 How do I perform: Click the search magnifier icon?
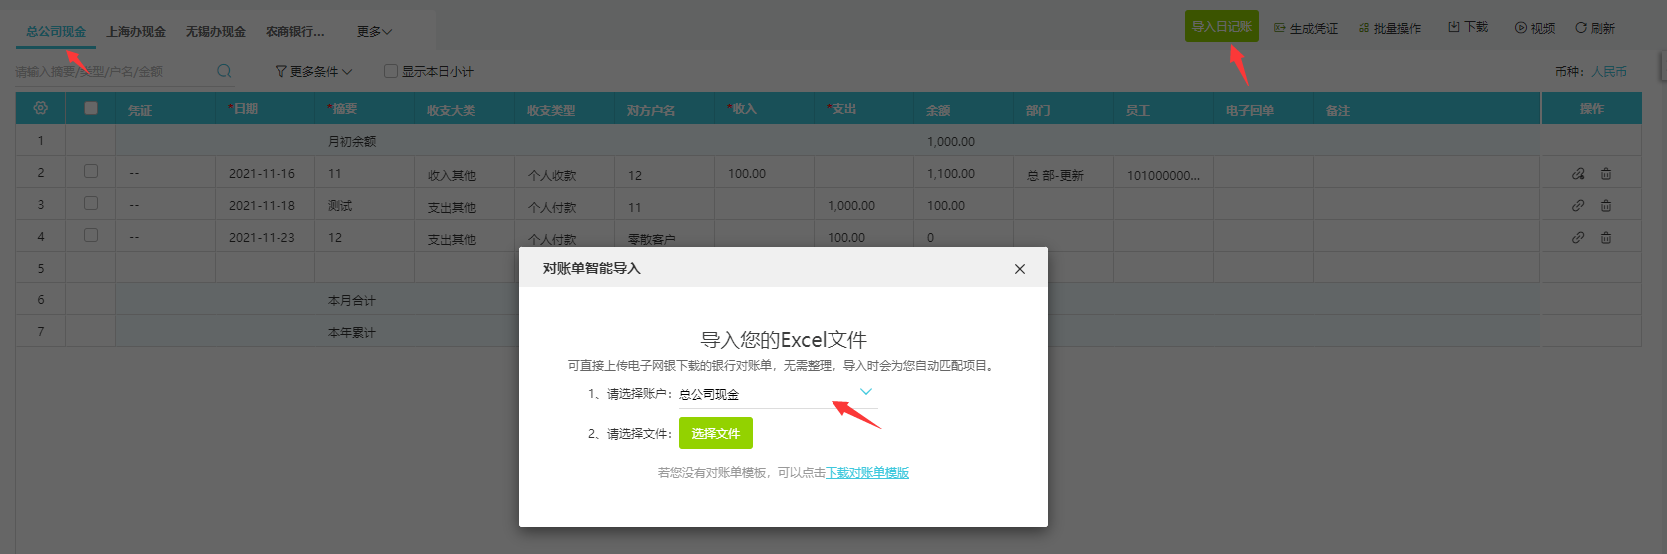coord(224,71)
